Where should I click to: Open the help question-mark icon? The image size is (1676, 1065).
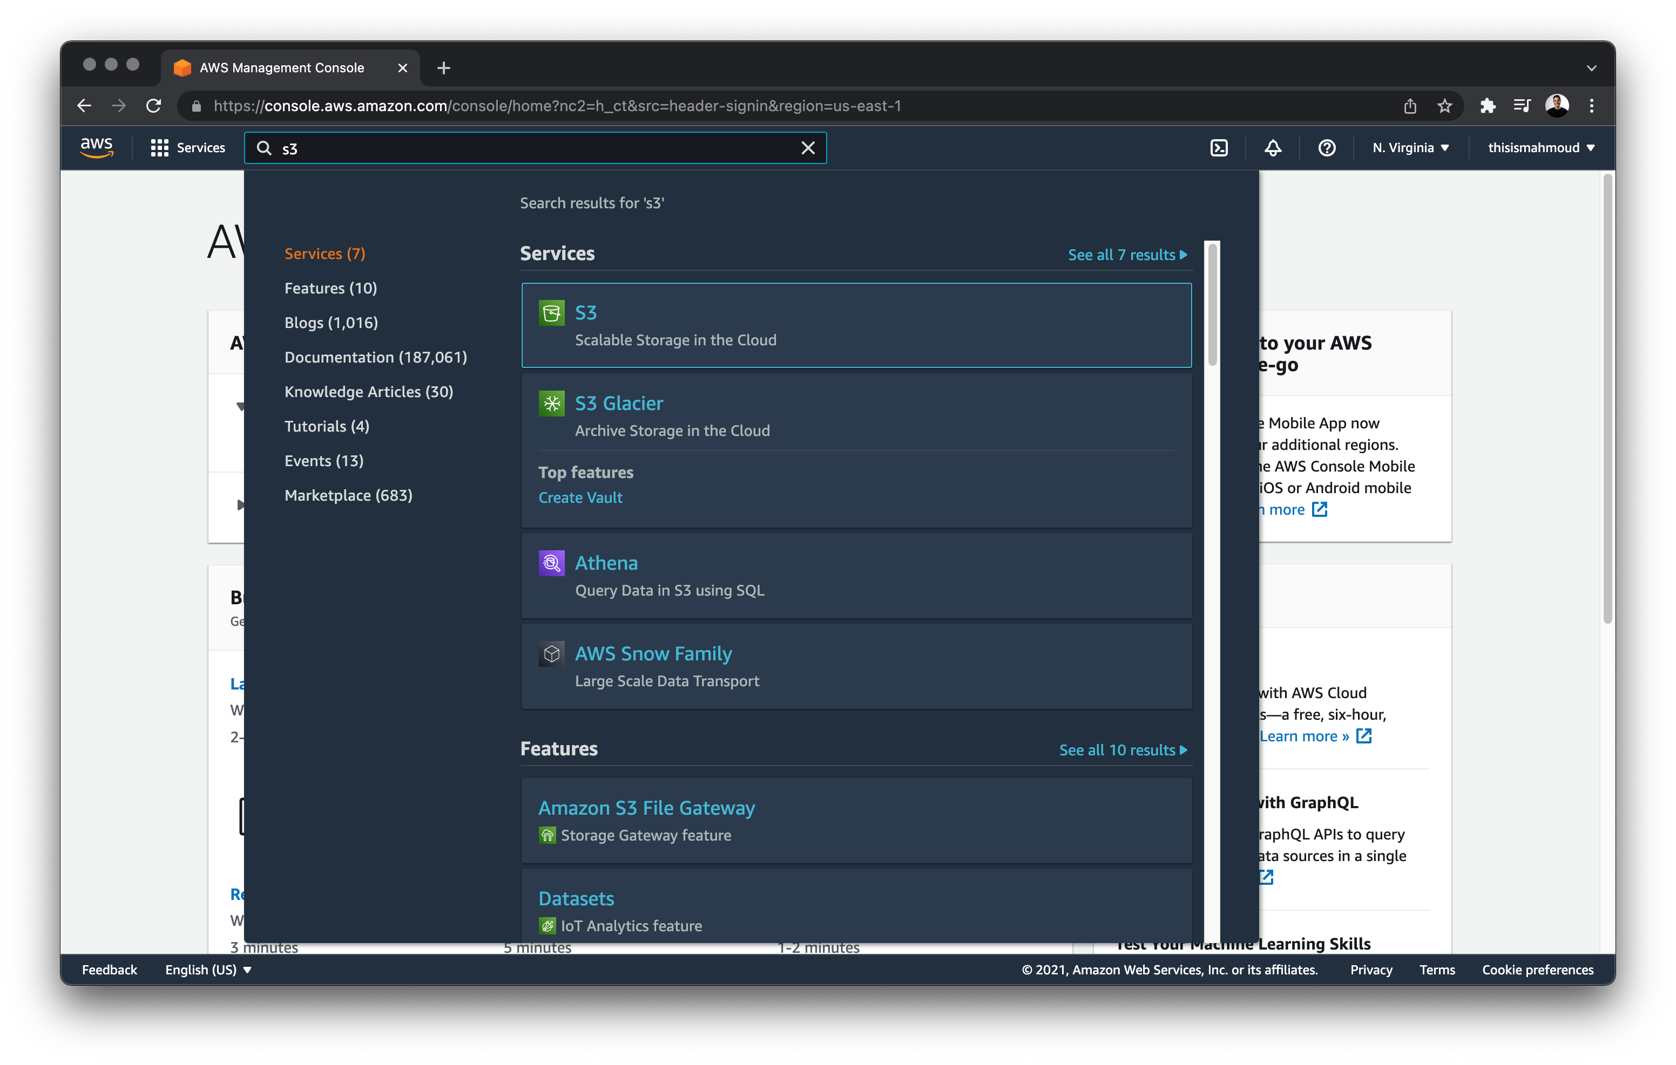[1327, 147]
